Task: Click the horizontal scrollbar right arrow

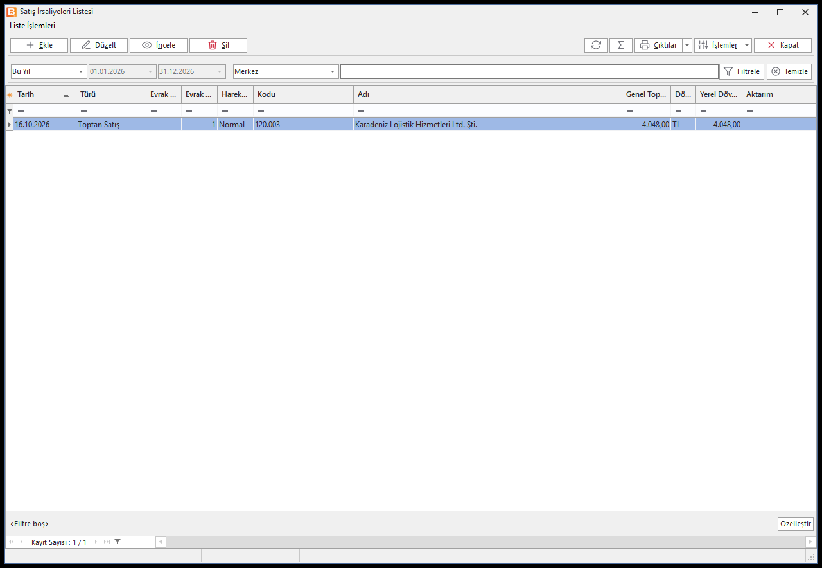Action: pos(811,542)
